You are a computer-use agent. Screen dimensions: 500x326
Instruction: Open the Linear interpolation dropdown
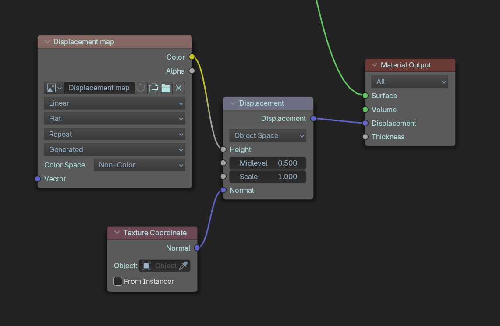114,103
